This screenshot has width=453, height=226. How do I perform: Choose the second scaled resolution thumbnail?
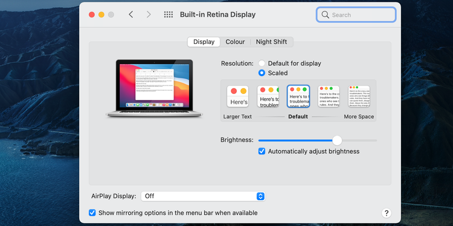268,96
